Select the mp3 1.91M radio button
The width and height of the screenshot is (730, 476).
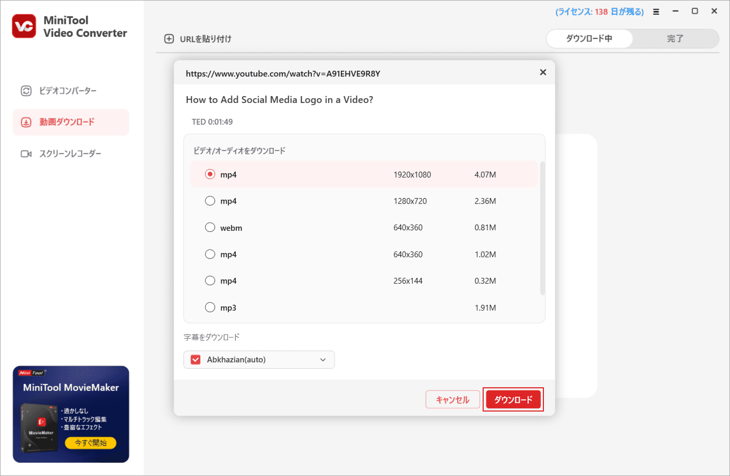point(210,307)
